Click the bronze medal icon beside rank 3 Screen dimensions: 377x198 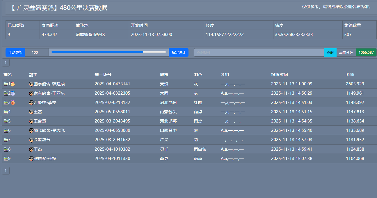click(13, 103)
